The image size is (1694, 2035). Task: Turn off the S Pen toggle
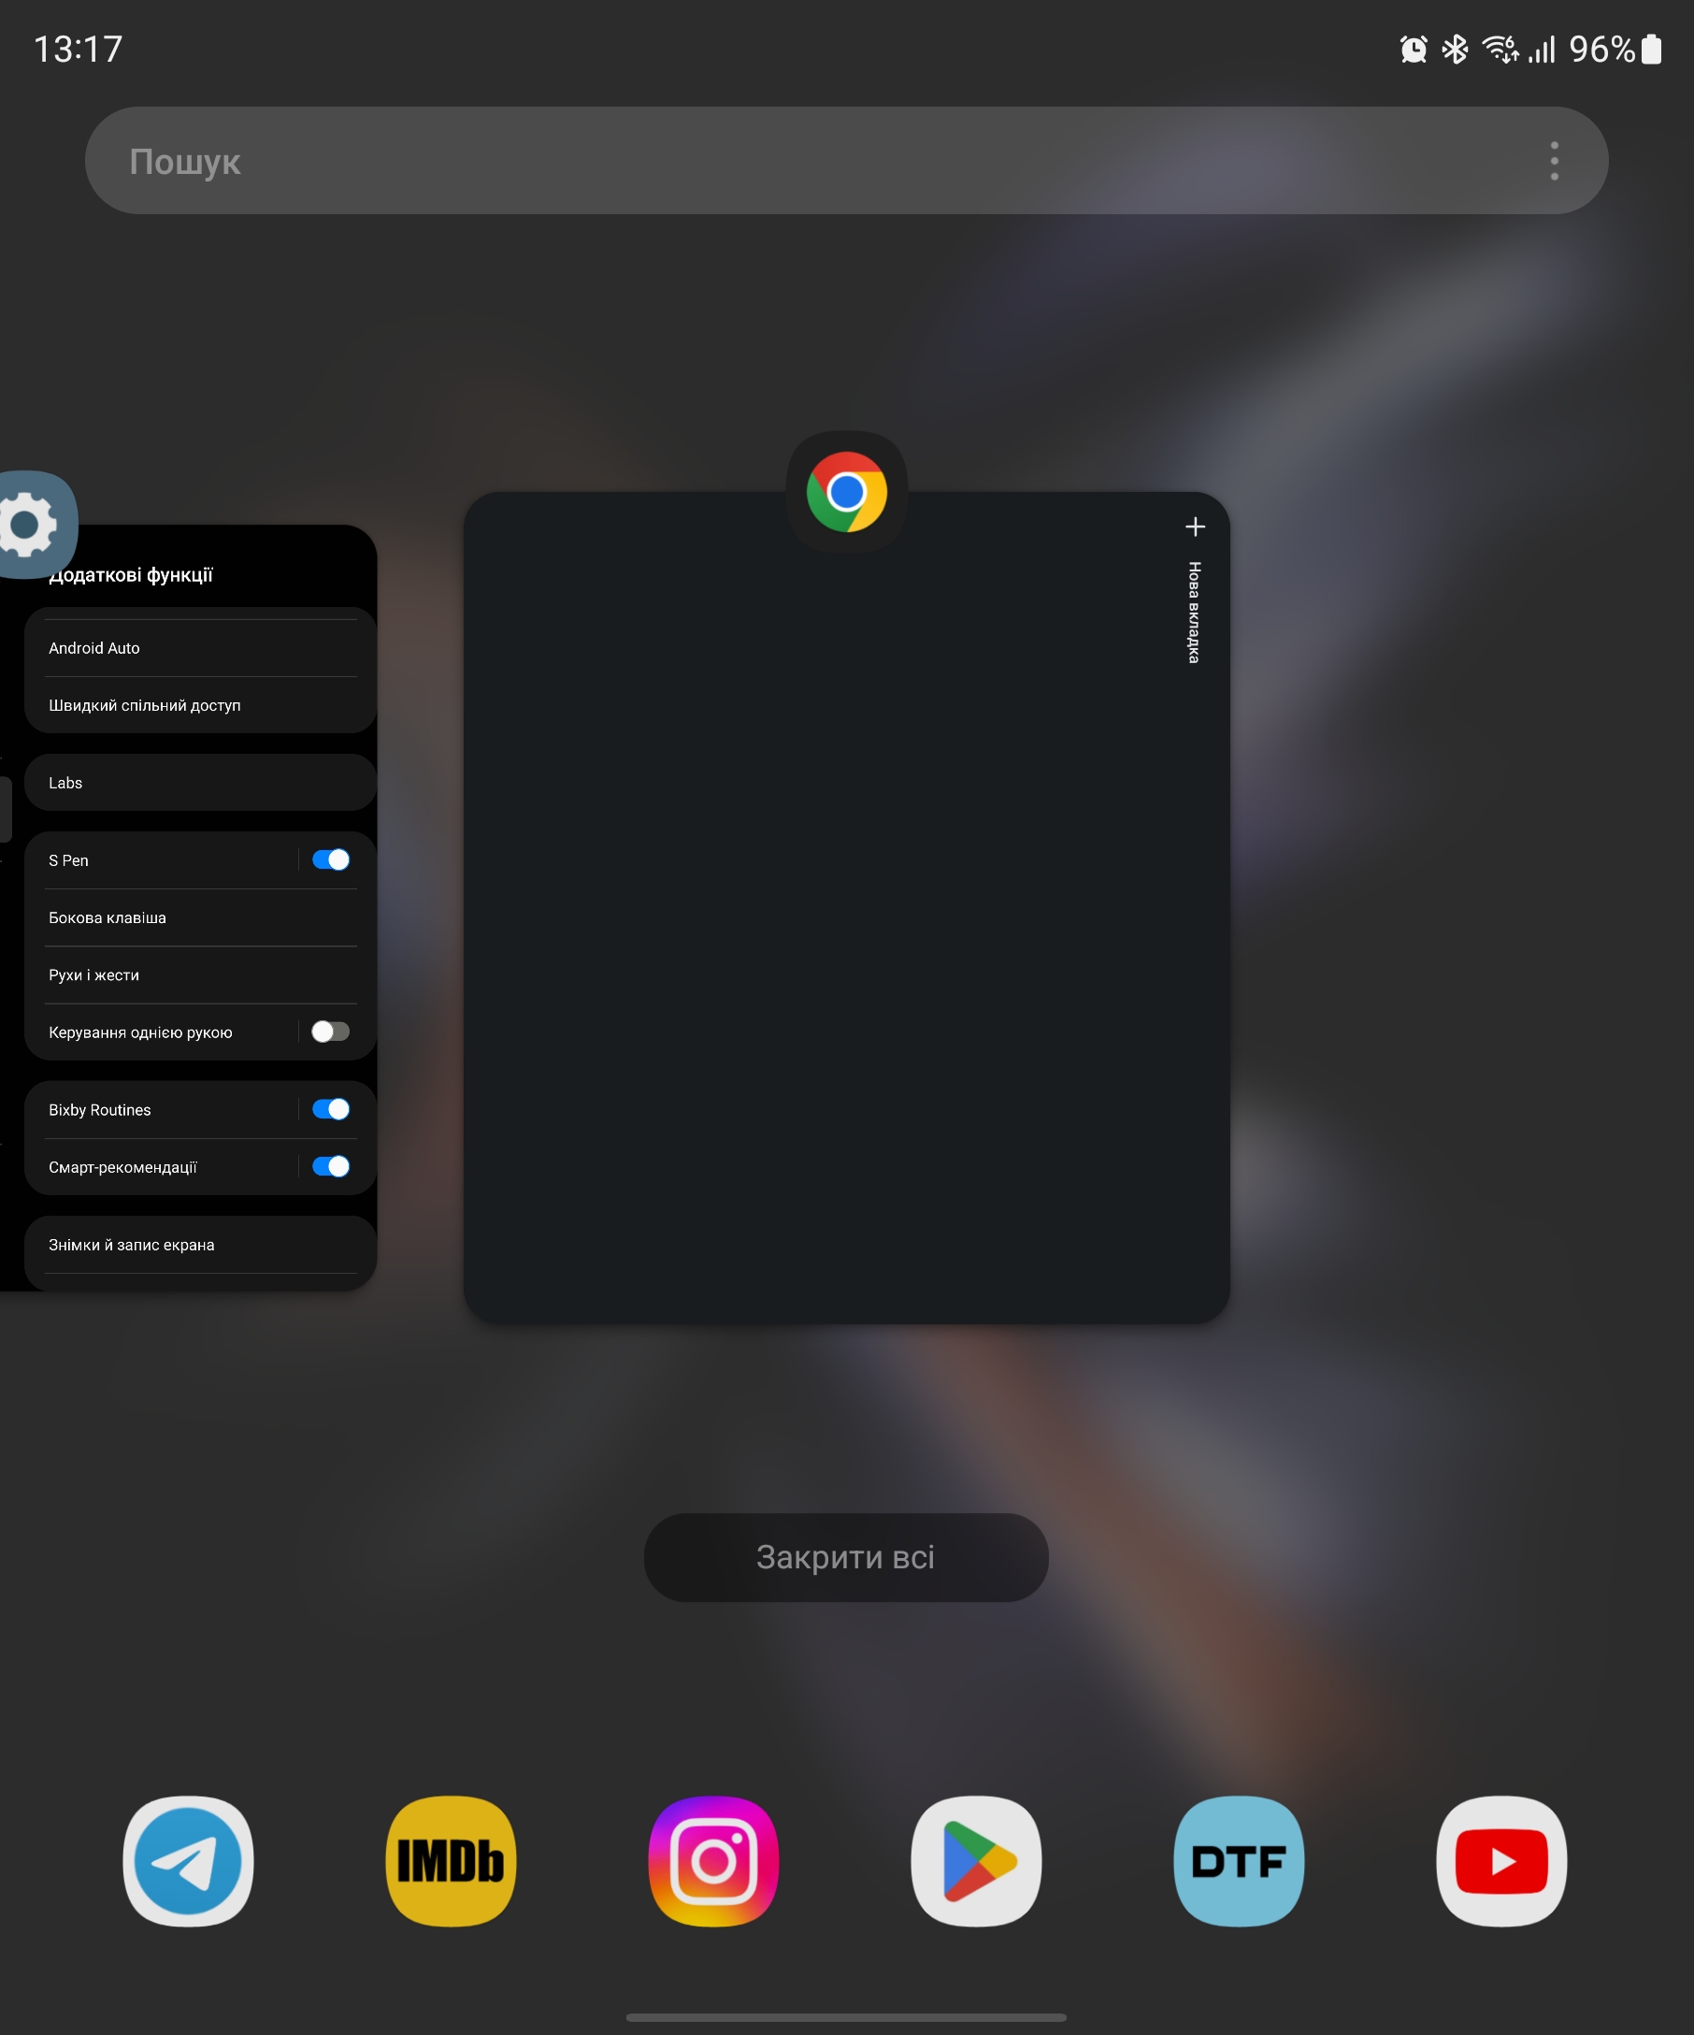330,859
